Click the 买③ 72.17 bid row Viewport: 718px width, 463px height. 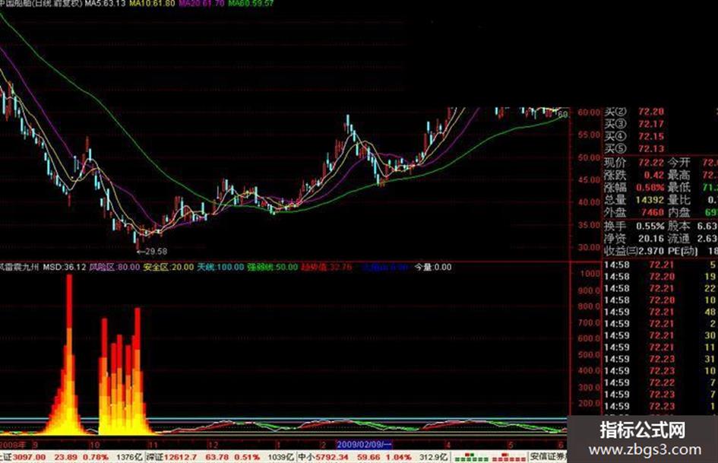pyautogui.click(x=634, y=124)
